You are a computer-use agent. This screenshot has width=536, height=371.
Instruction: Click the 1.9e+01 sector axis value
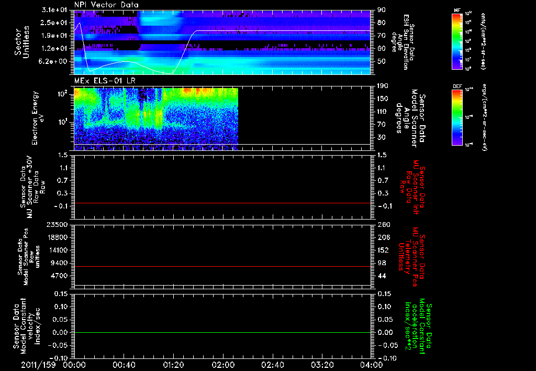pos(54,36)
